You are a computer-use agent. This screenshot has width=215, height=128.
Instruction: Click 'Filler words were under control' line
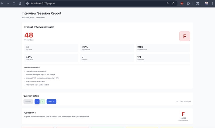tap(37, 85)
